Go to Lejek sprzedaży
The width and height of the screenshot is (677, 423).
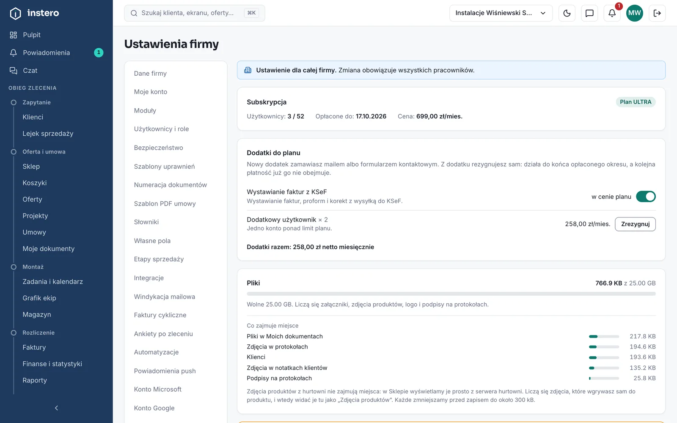[48, 134]
